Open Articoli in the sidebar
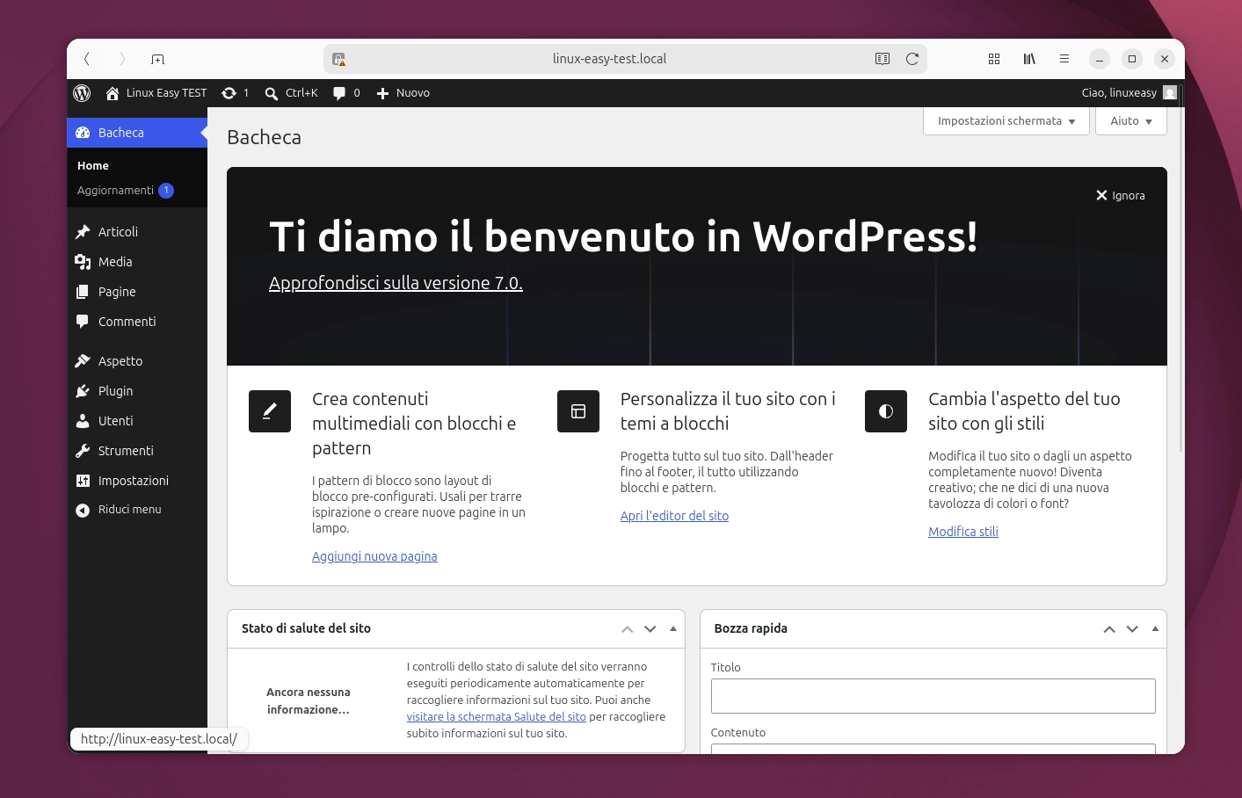The image size is (1242, 798). [137, 232]
